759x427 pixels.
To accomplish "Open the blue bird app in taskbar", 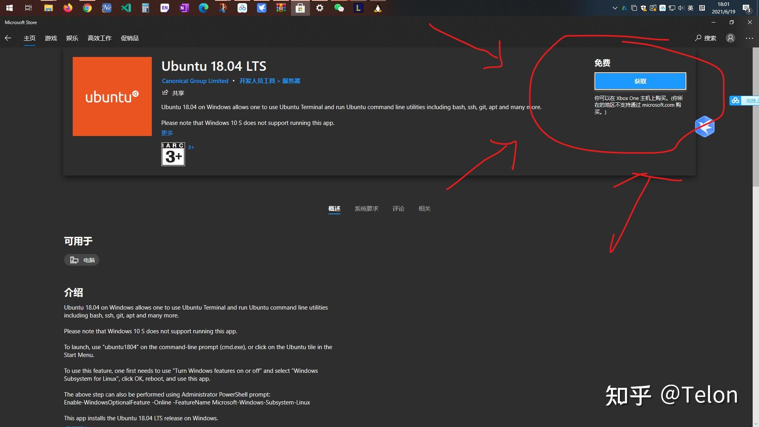I will click(262, 8).
